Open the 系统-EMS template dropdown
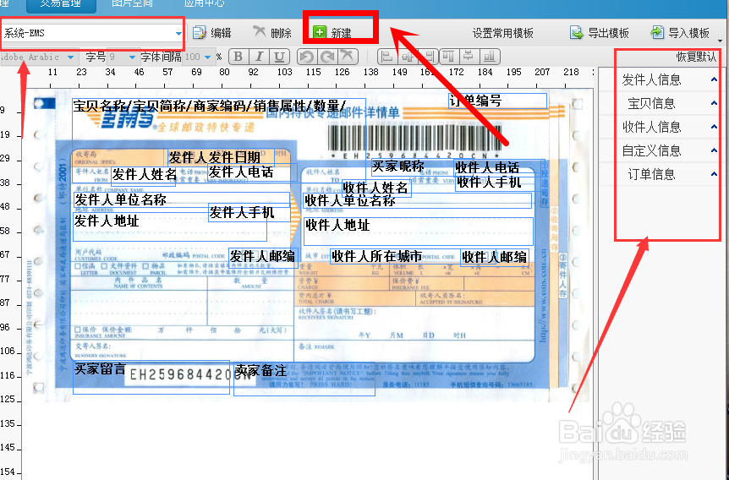 point(178,34)
